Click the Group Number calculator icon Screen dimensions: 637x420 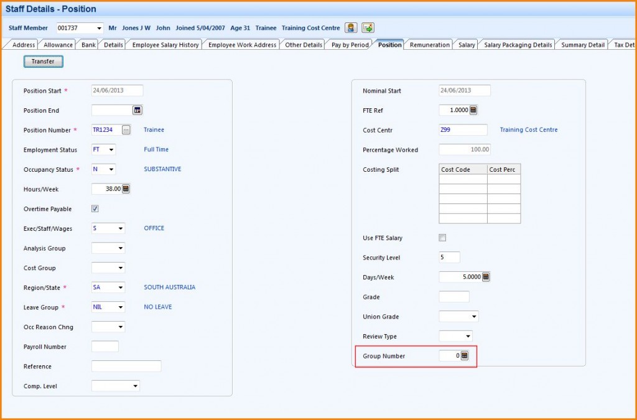coord(464,355)
